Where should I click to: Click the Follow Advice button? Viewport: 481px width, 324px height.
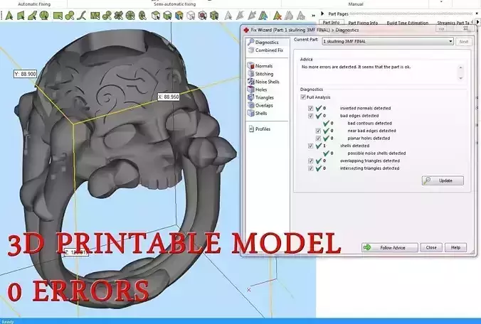tap(390, 247)
